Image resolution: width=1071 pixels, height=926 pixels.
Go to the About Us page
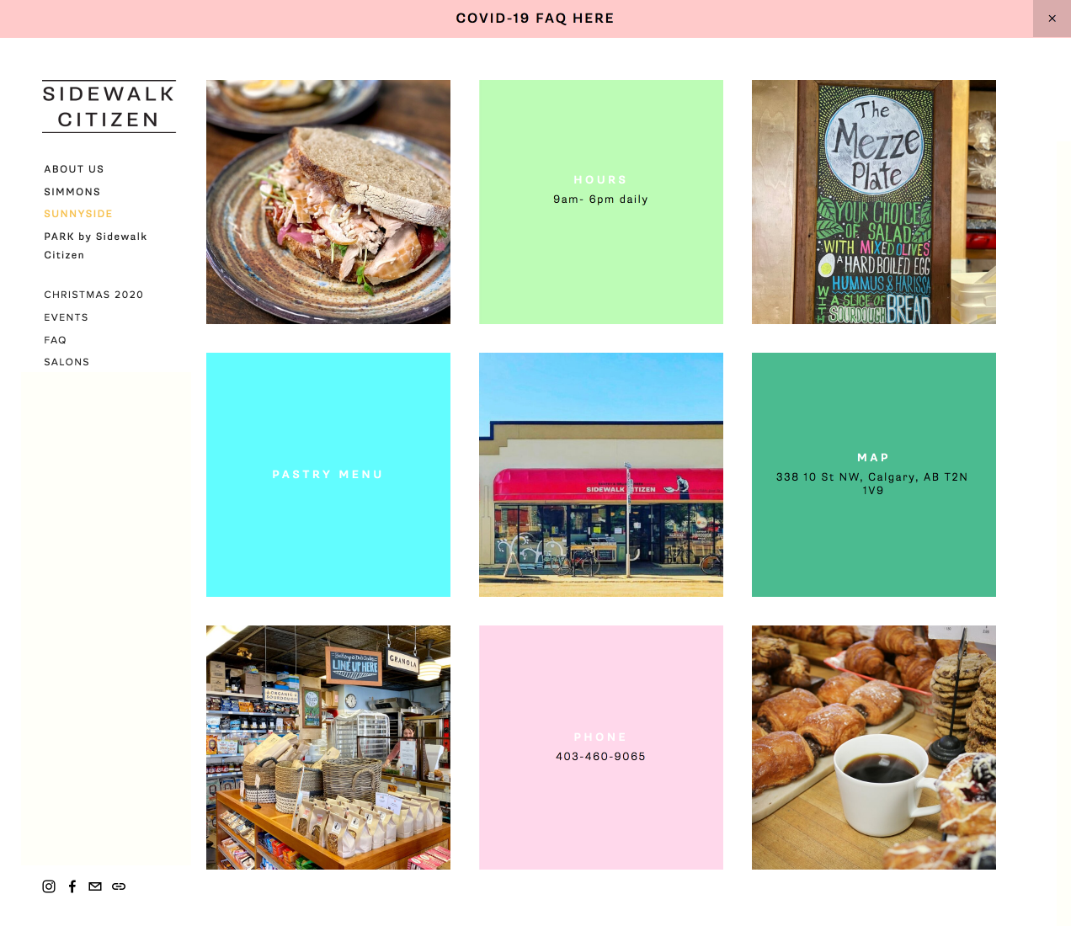click(x=74, y=169)
